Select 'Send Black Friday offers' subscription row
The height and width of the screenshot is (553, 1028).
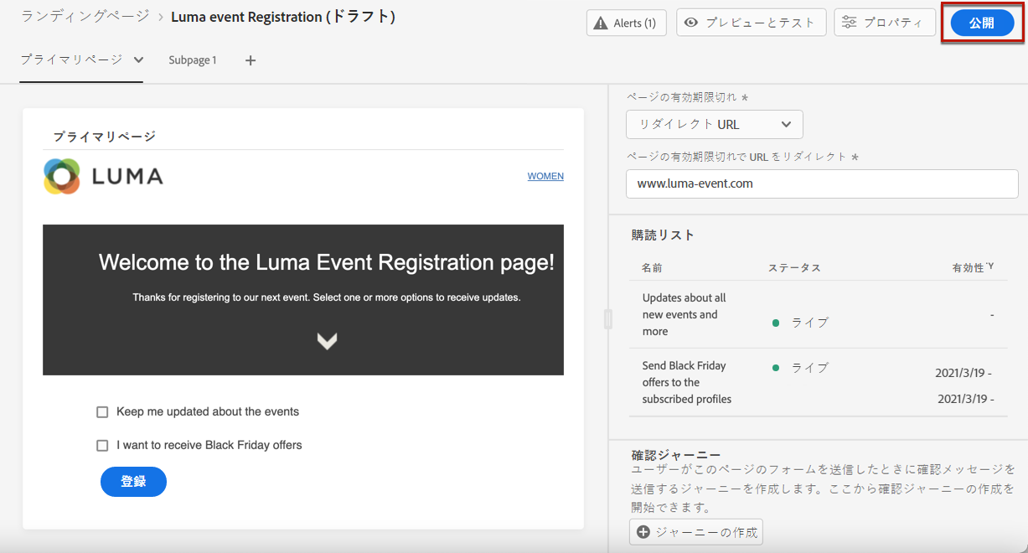818,382
